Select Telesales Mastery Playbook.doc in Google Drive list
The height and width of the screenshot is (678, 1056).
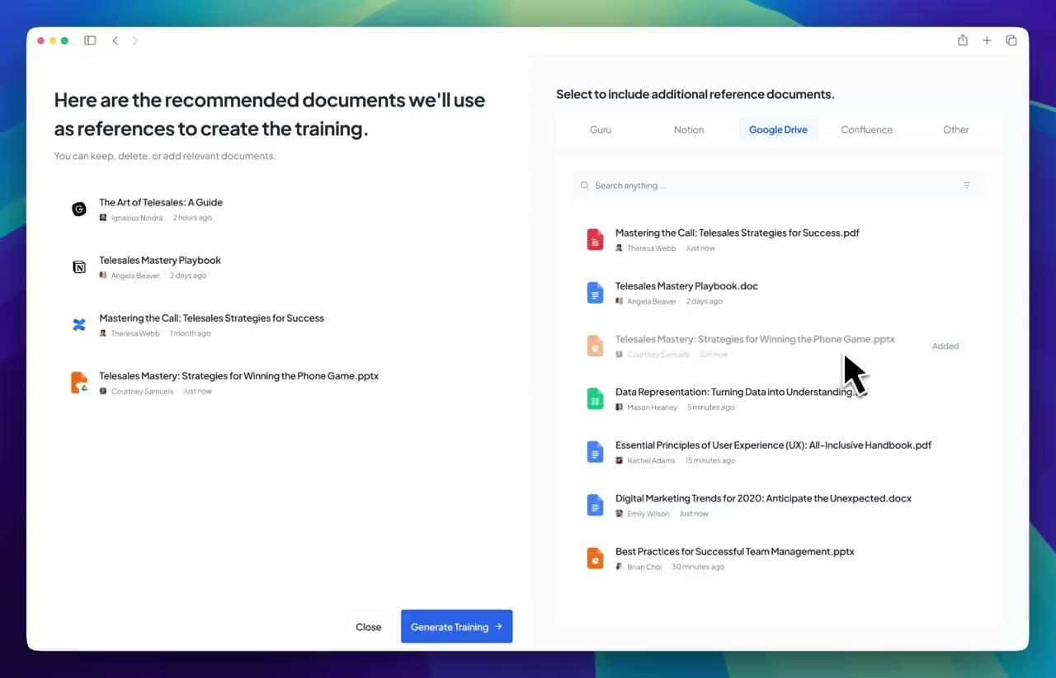(x=686, y=286)
